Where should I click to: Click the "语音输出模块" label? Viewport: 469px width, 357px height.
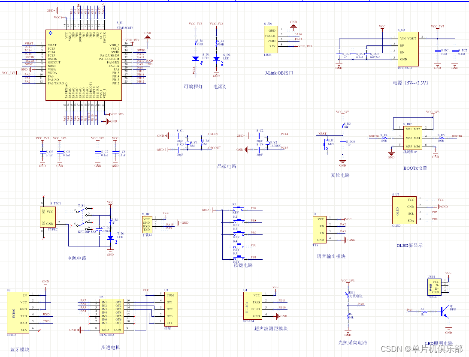point(331,256)
